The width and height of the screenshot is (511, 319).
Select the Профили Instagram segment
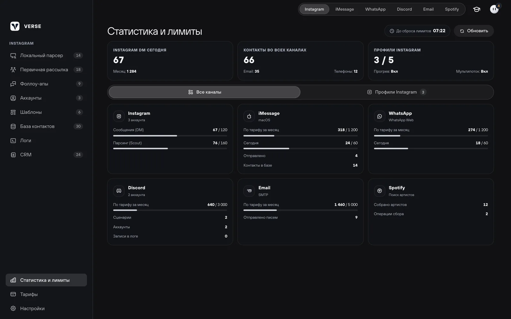(397, 92)
